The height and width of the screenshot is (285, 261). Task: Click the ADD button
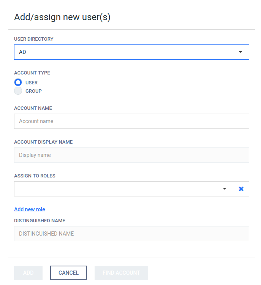pos(28,273)
